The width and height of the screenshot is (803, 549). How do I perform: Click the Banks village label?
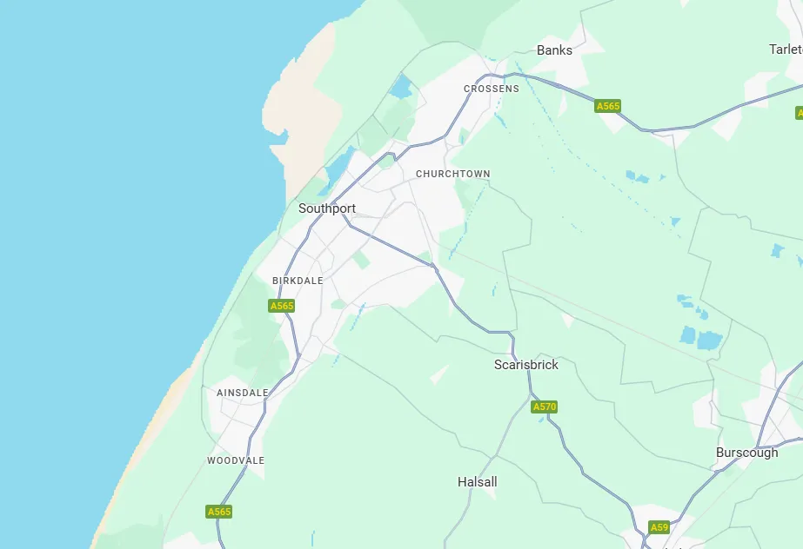(x=554, y=50)
